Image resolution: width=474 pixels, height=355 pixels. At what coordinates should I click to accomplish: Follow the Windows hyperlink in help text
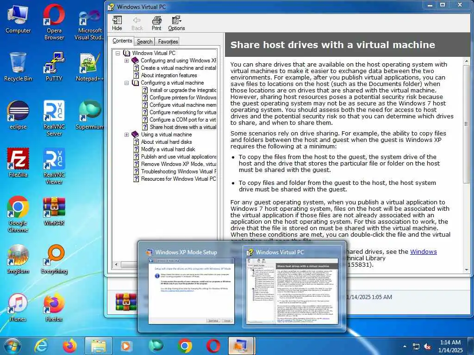[423, 252]
